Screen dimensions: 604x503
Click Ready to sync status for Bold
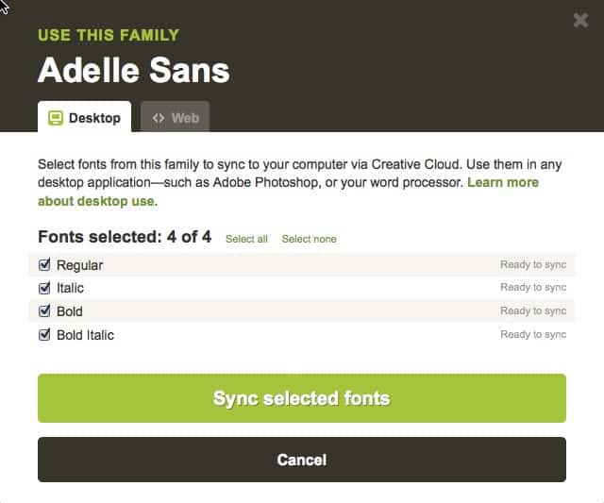533,310
